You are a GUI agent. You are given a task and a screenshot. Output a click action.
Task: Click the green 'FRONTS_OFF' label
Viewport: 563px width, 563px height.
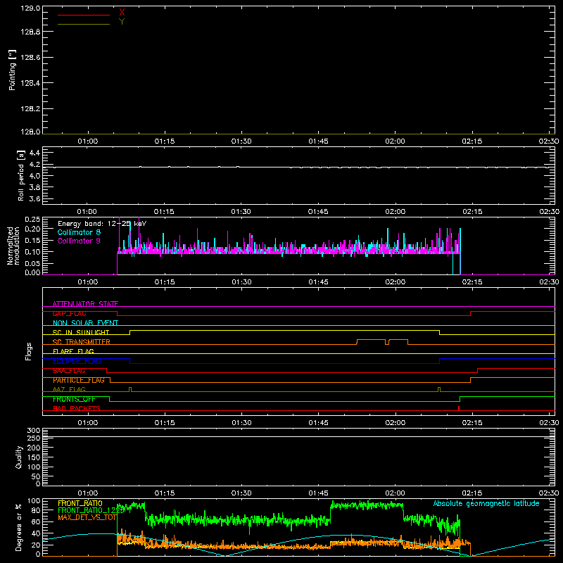coord(74,399)
